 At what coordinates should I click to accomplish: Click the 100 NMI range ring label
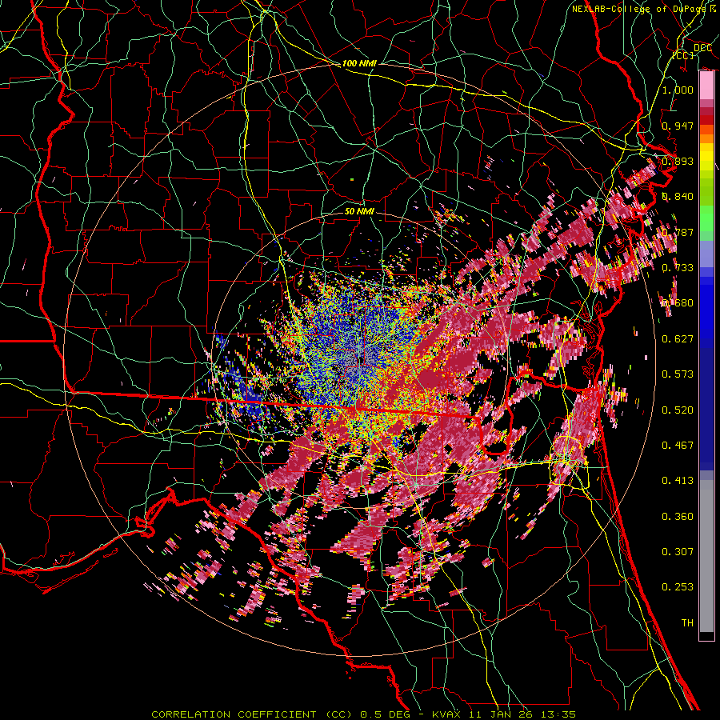358,63
